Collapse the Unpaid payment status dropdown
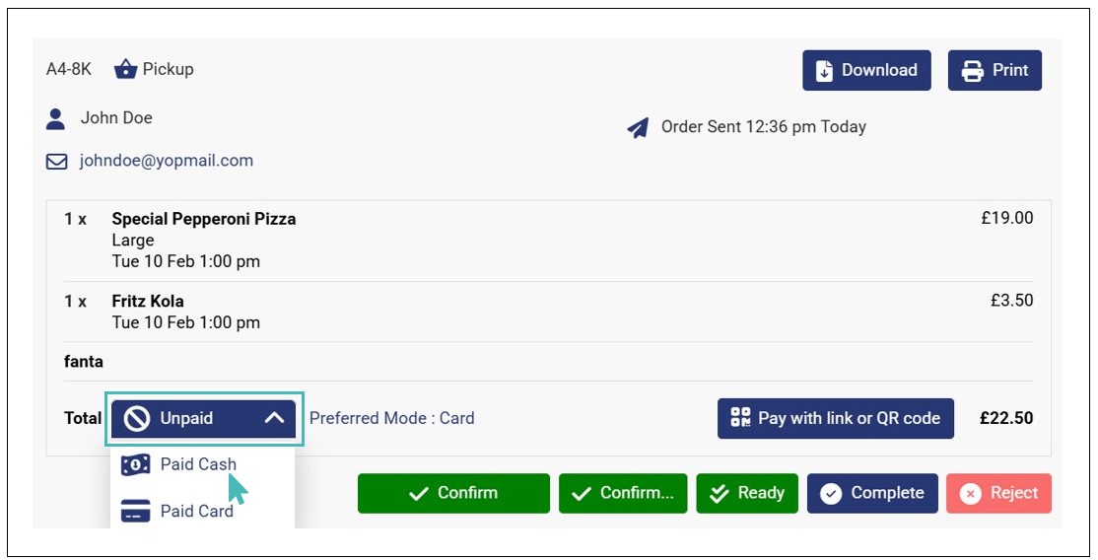This screenshot has width=1098, height=560. (x=203, y=418)
